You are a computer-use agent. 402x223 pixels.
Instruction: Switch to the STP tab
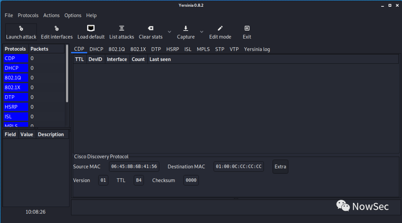(220, 49)
